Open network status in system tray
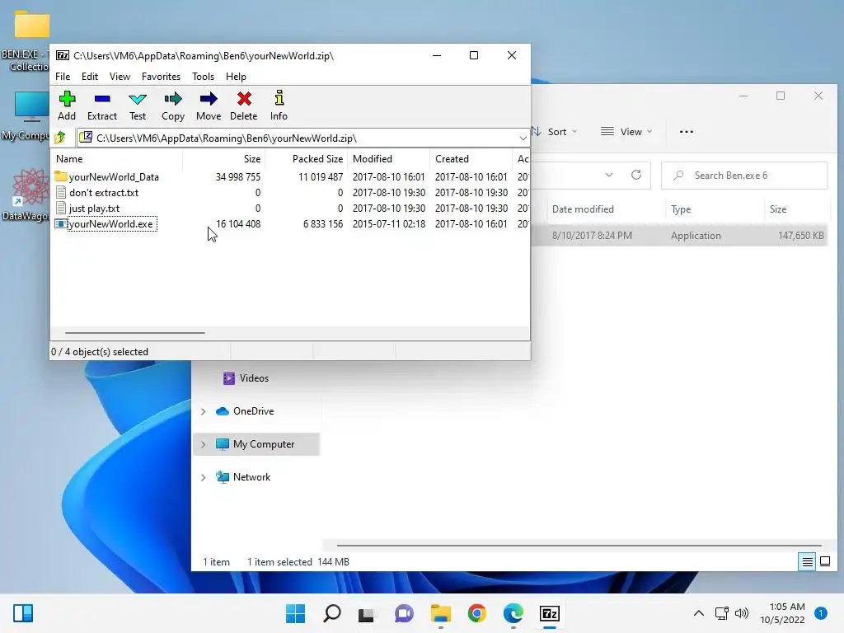Viewport: 844px width, 633px height. point(722,613)
